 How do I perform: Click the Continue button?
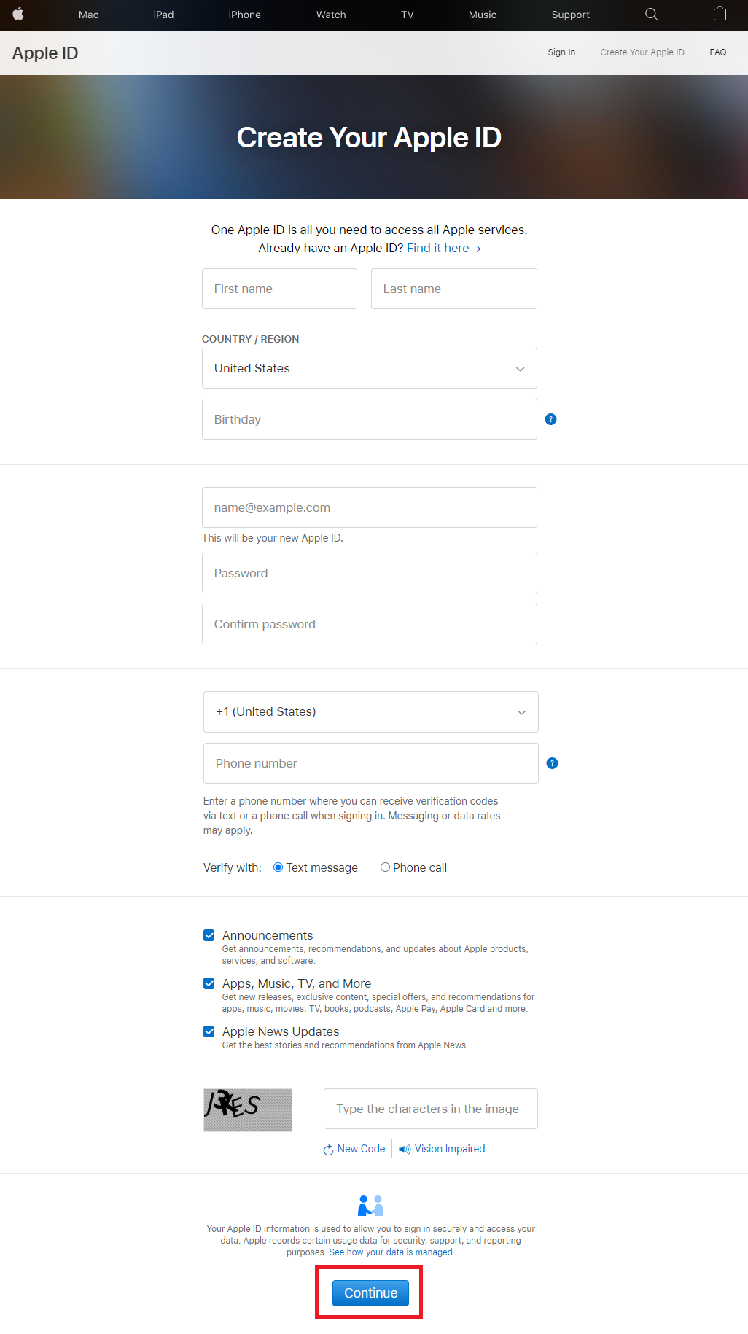[x=370, y=1293]
